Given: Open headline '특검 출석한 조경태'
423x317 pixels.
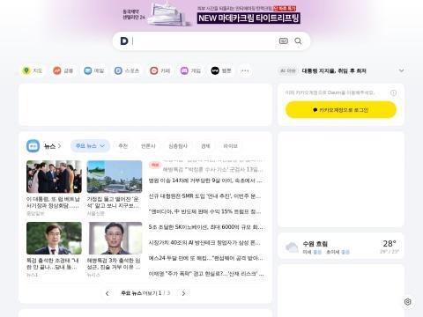Looking at the screenshot, I should (x=53, y=263).
